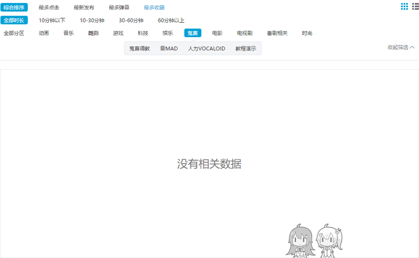The width and height of the screenshot is (419, 258).
Task: Pick 音MAD subcategory
Action: (169, 49)
